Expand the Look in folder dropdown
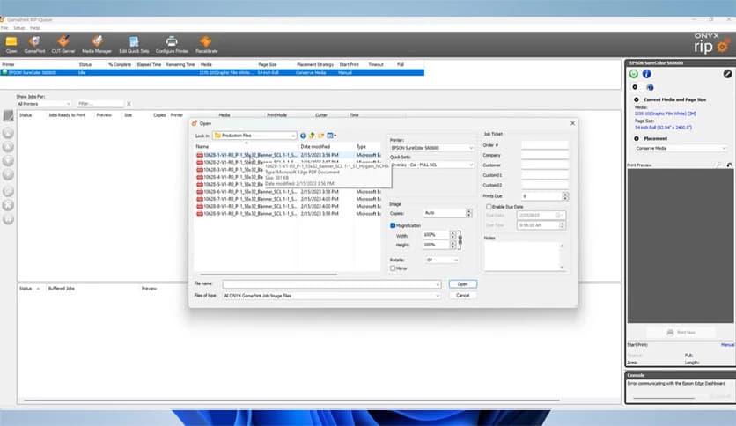Screen dimensions: 736x426 click(293, 136)
